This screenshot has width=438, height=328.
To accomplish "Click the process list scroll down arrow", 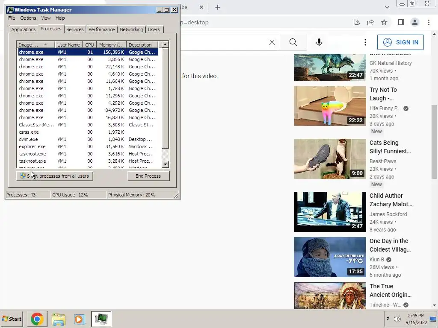I will coord(166,164).
